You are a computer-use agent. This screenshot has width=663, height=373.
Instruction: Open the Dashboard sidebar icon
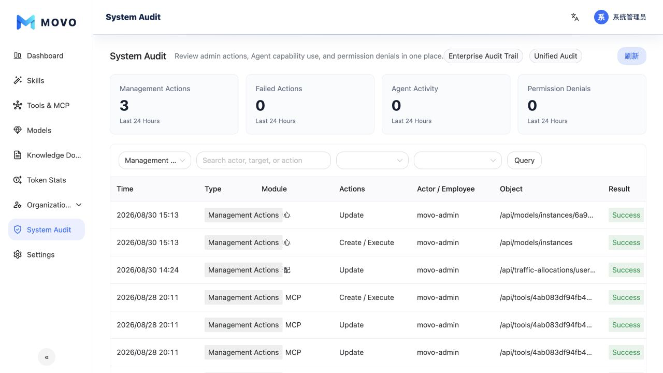click(18, 55)
